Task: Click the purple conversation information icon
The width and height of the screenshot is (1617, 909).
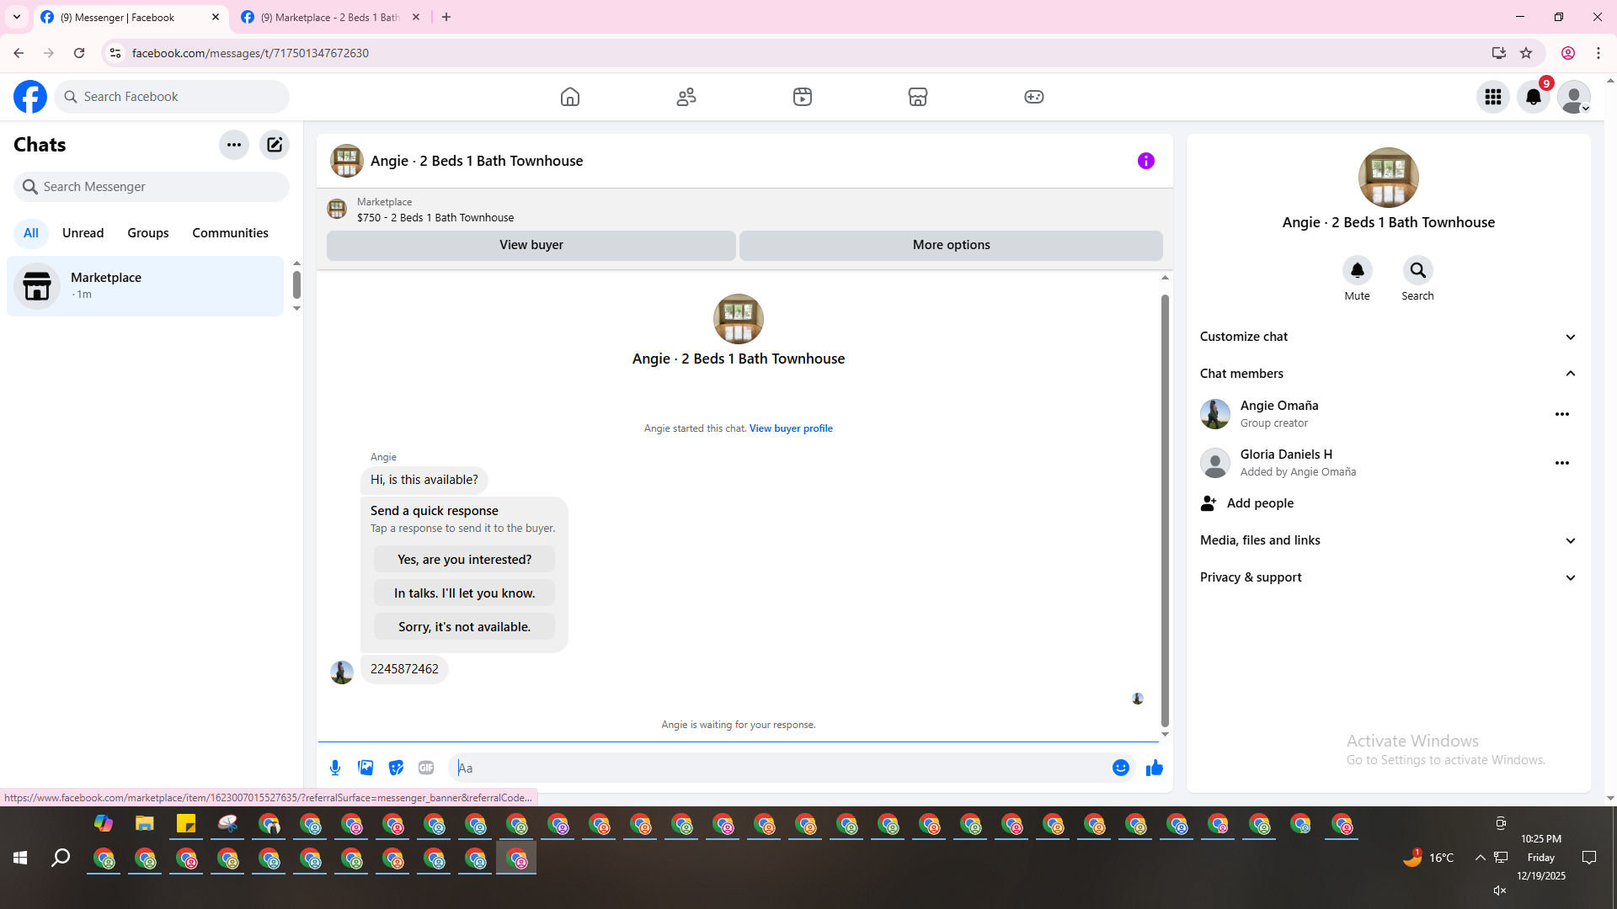Action: 1145,161
